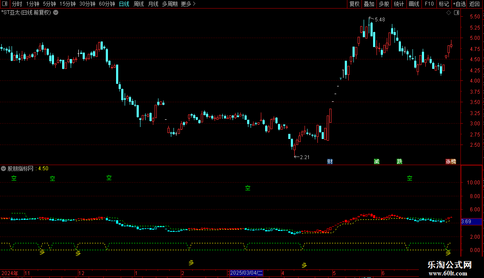484x278 pixels.
Task: Click the 5.48 high price label
Action: coord(379,20)
